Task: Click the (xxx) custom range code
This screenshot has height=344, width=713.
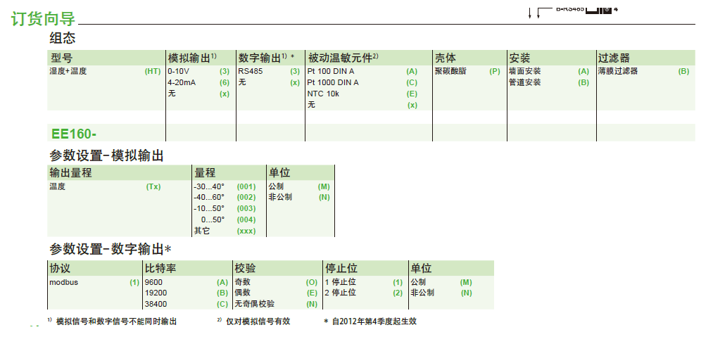Action: (x=246, y=231)
